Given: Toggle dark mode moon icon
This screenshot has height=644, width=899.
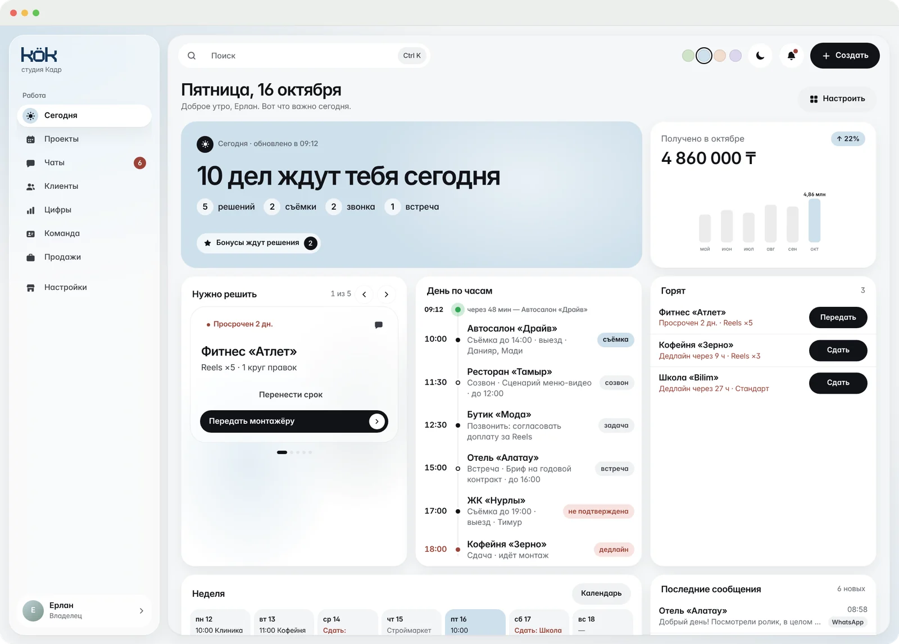Looking at the screenshot, I should click(x=760, y=56).
